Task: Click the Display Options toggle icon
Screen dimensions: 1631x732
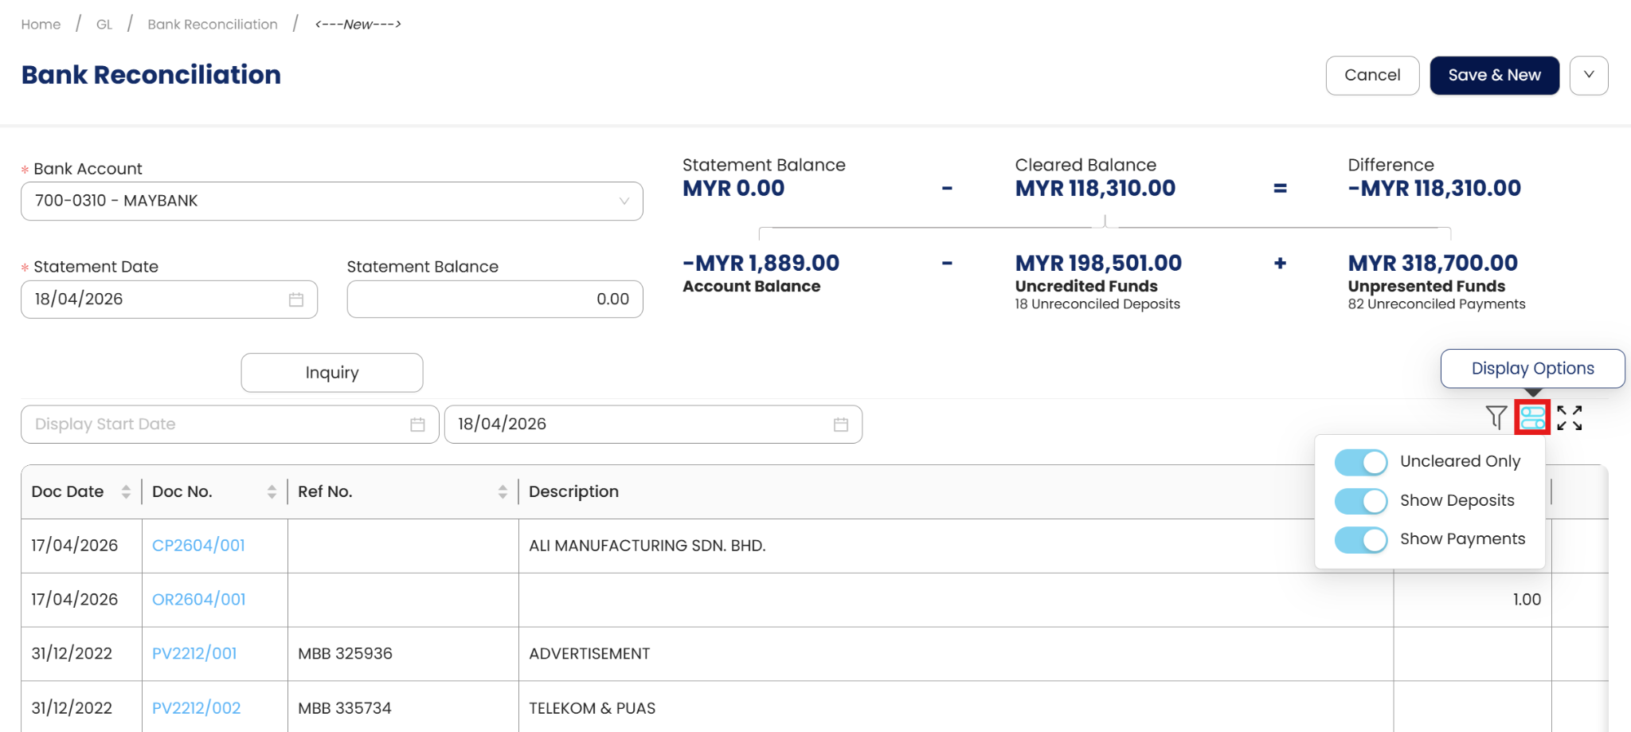Action: [x=1532, y=417]
